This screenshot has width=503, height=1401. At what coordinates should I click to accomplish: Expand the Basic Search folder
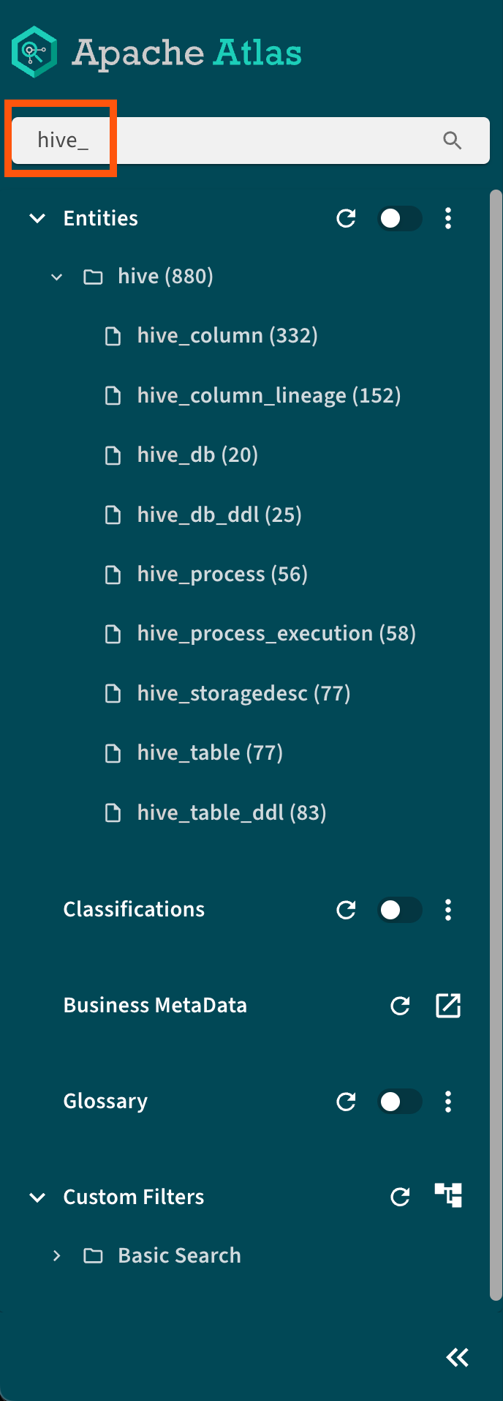[x=57, y=1256]
